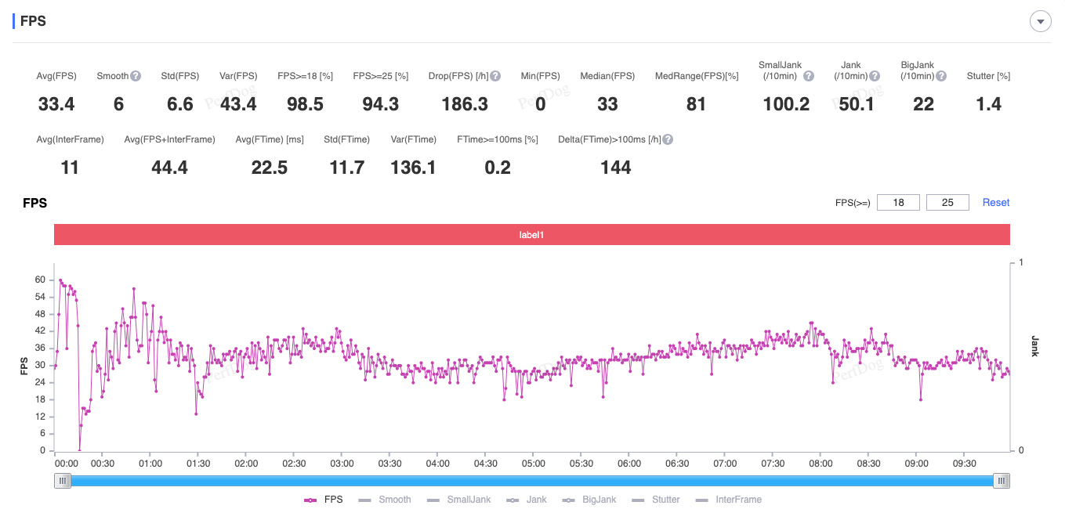This screenshot has width=1065, height=509.
Task: Click the Stutter value 1.4
Action: point(989,104)
